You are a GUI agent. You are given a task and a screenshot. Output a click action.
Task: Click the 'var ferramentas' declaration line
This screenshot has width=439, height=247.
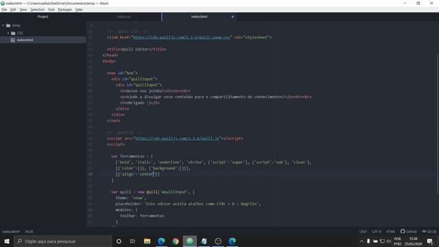coord(132,156)
